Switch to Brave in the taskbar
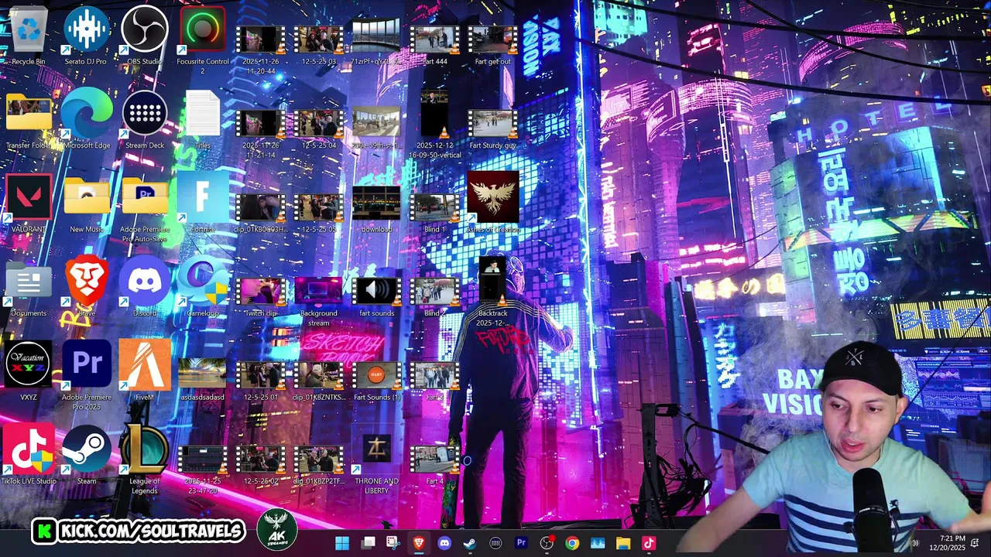991x557 pixels. point(419,543)
